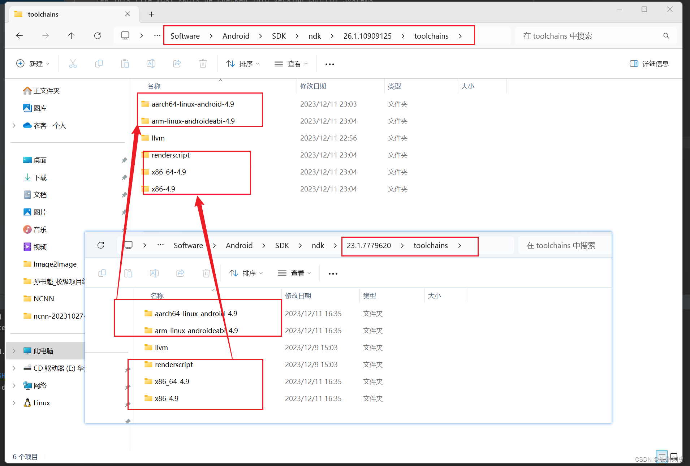690x466 pixels.
Task: Click the Paste icon in top toolbar
Action: (x=125, y=64)
